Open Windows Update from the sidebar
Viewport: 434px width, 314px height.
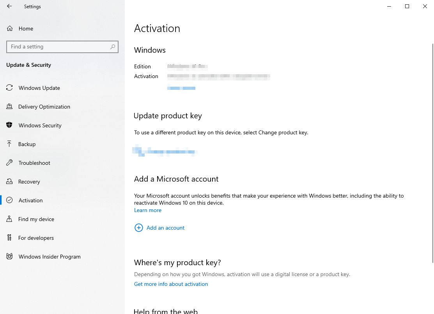click(9, 88)
